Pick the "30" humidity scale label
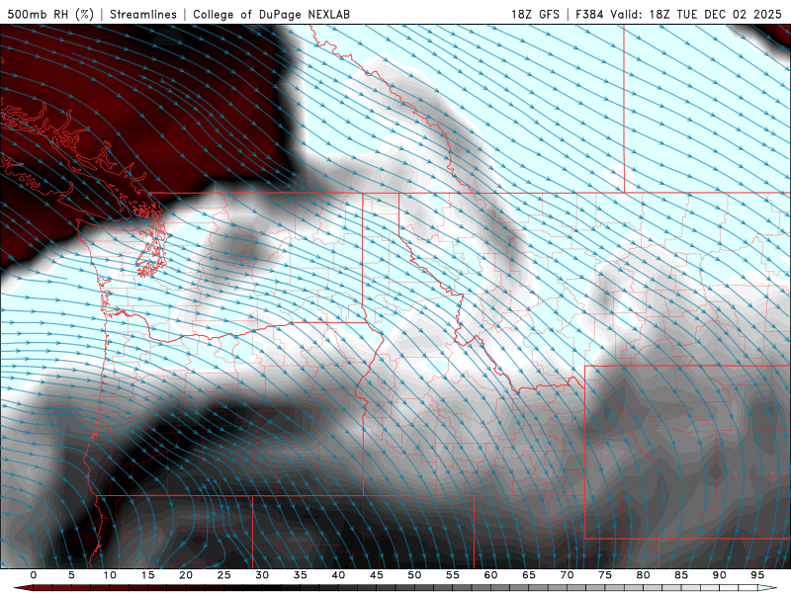 point(262,575)
